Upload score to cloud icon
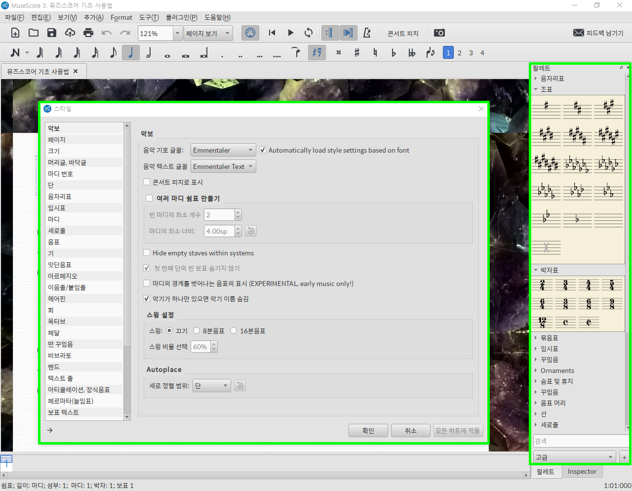Image resolution: width=632 pixels, height=491 pixels. click(70, 33)
